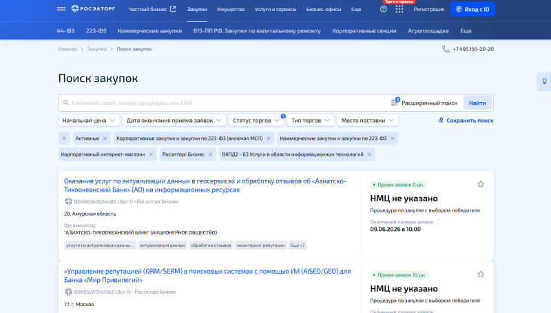Click the обработка отзывов tag
Viewport: 551px width, 313px height.
coord(211,245)
